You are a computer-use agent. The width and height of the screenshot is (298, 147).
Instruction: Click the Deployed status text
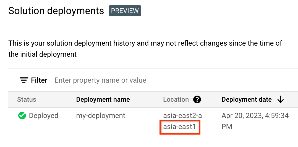pyautogui.click(x=44, y=116)
